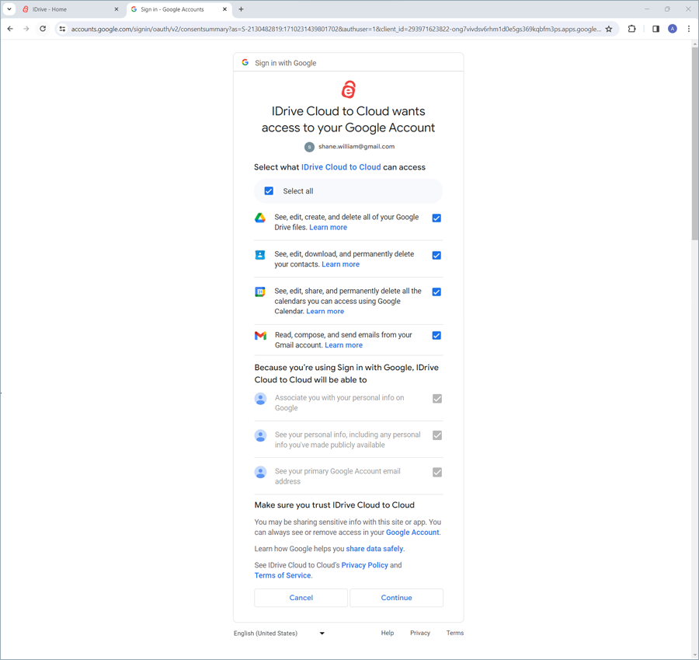The height and width of the screenshot is (660, 699).
Task: Click the Gmail icon
Action: (x=260, y=336)
